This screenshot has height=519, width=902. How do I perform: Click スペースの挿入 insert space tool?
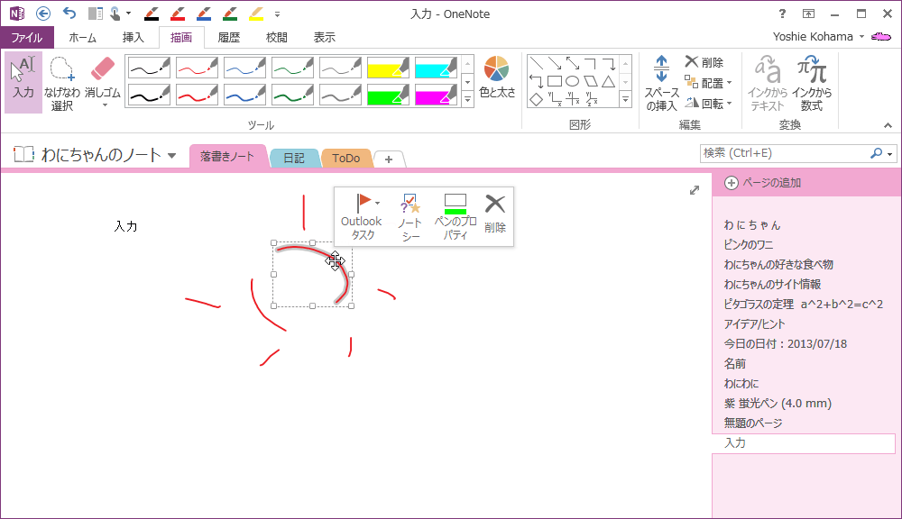click(x=661, y=83)
